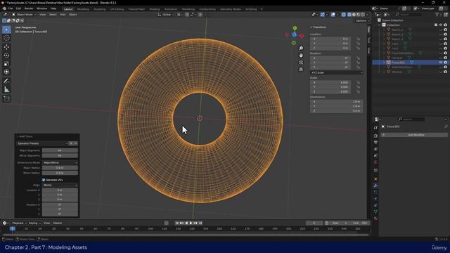
Task: Toggle the camera view icon
Action: (x=301, y=63)
